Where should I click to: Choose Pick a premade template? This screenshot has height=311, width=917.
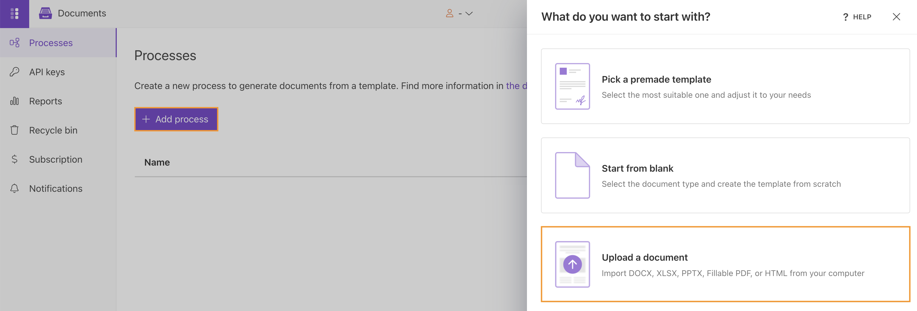point(725,86)
